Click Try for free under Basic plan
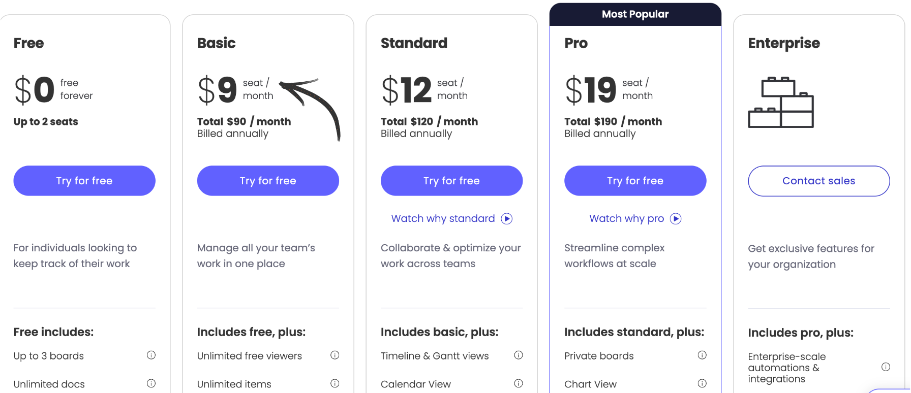This screenshot has height=393, width=911. (x=268, y=181)
